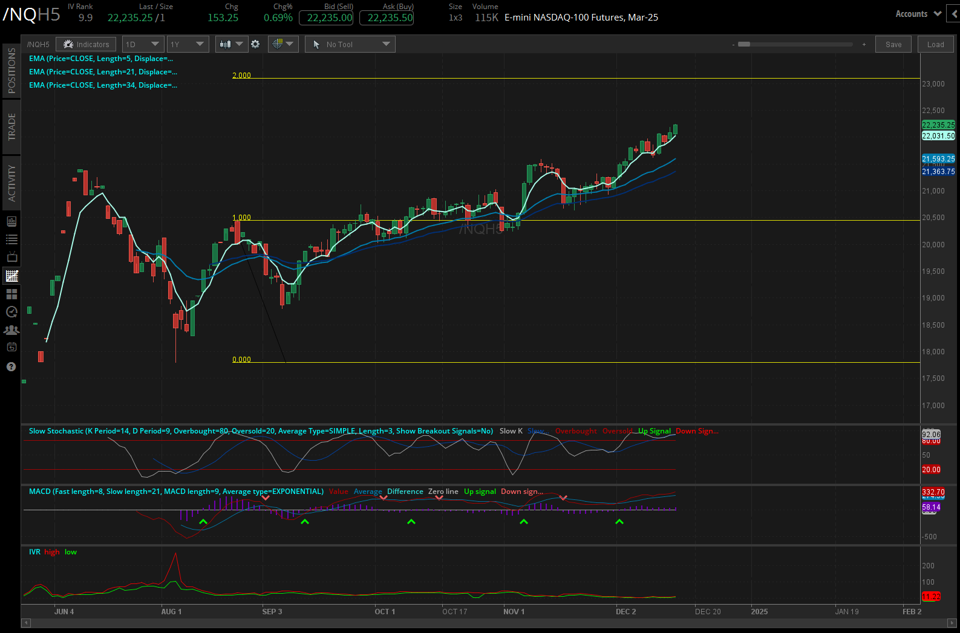Open the people community icon
Image resolution: width=960 pixels, height=633 pixels.
(x=11, y=329)
